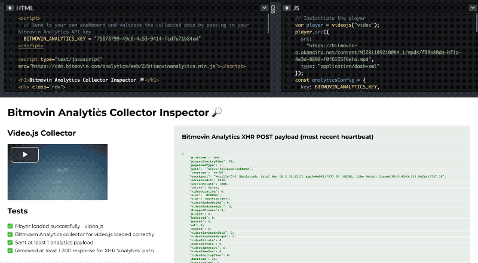Click the 'const analyticsConfig' line
The image size is (478, 263).
(330, 80)
